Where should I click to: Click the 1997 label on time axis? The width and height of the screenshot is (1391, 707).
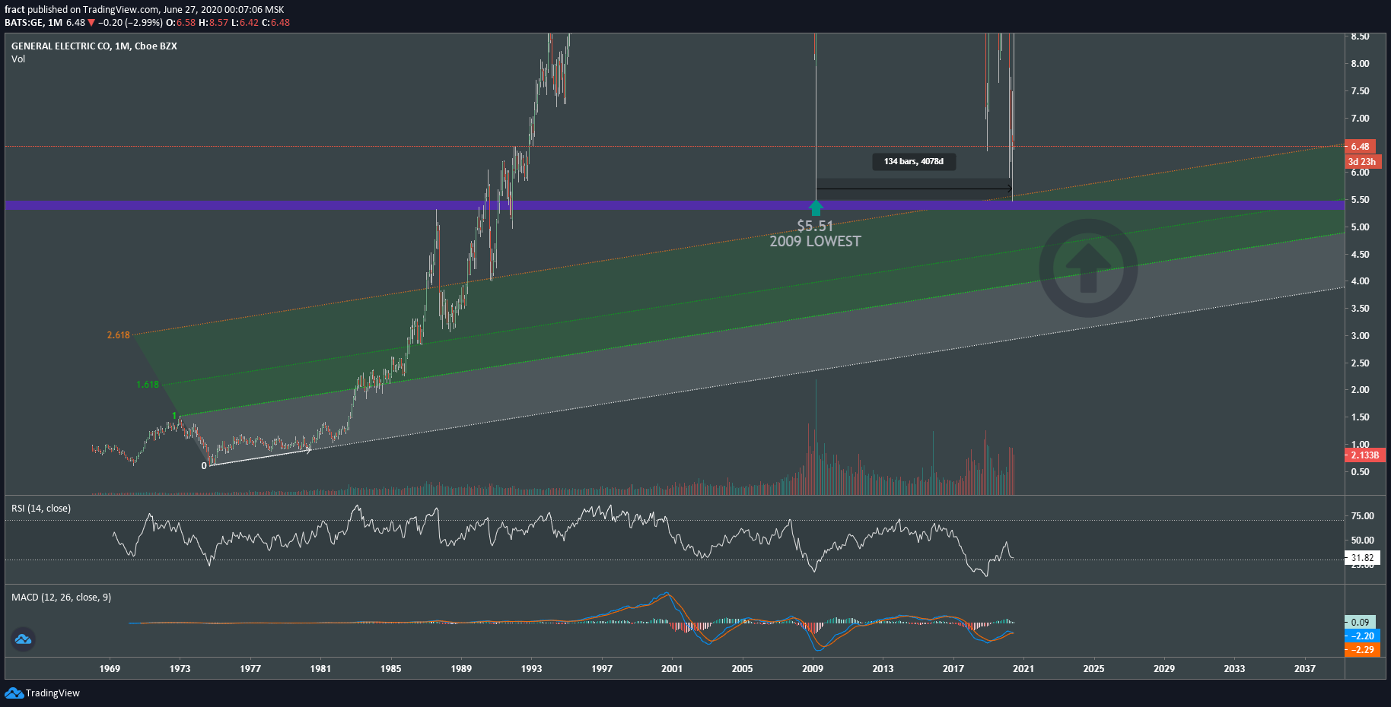[602, 669]
